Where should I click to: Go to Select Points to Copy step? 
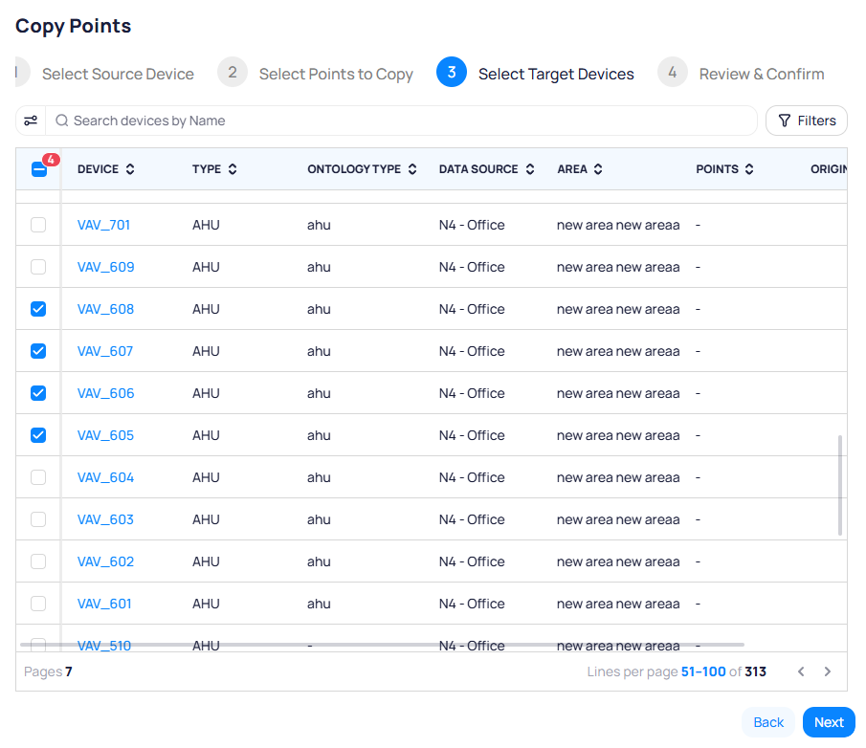(x=316, y=74)
